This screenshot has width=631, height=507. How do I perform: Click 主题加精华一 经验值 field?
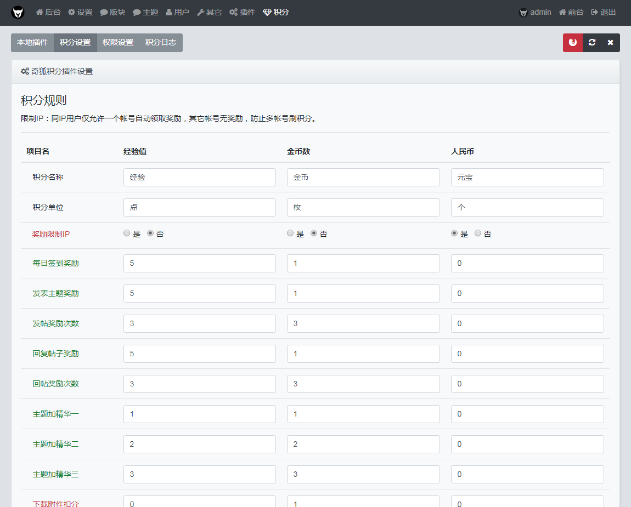pyautogui.click(x=200, y=414)
